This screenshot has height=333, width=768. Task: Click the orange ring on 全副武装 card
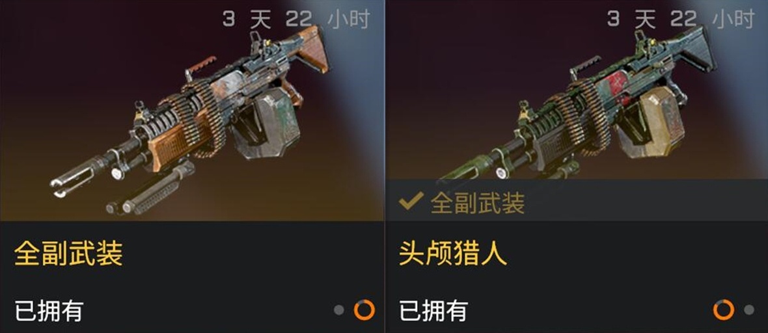(x=364, y=310)
